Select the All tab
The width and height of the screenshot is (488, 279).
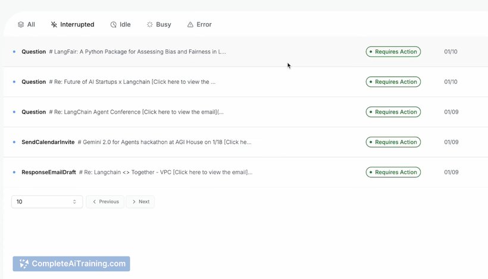point(26,24)
